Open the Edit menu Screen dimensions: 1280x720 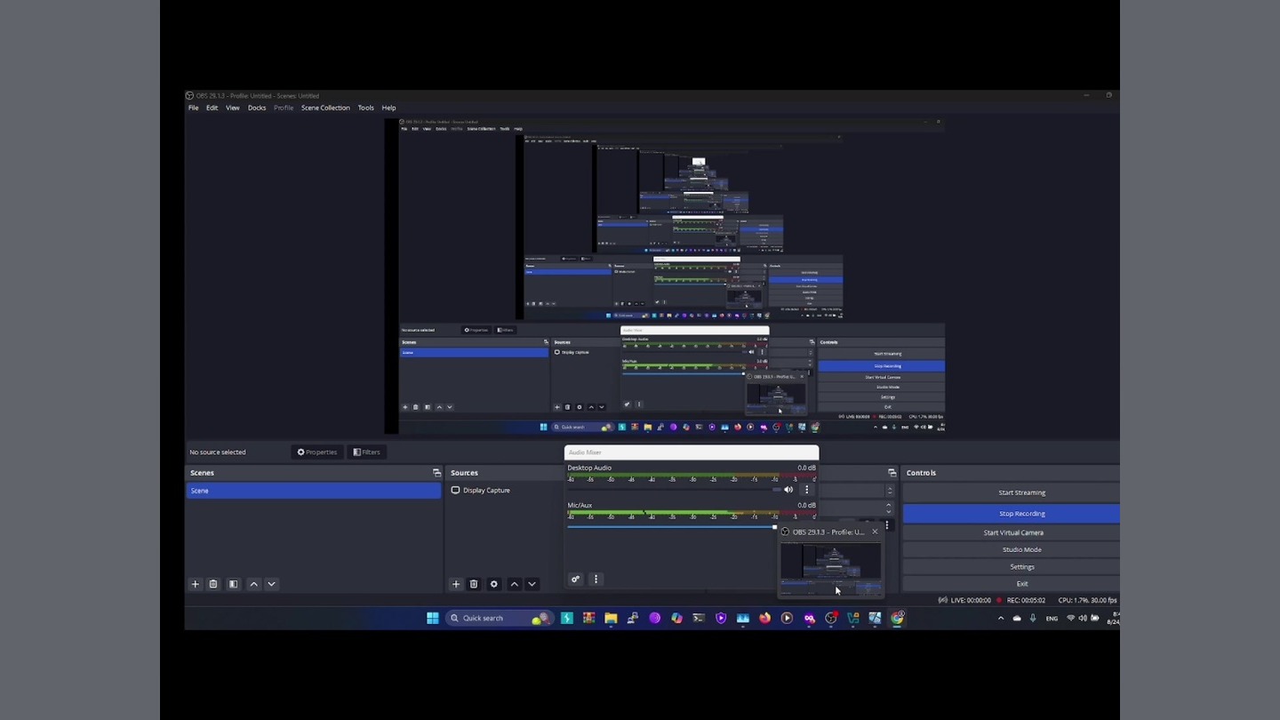(x=212, y=108)
